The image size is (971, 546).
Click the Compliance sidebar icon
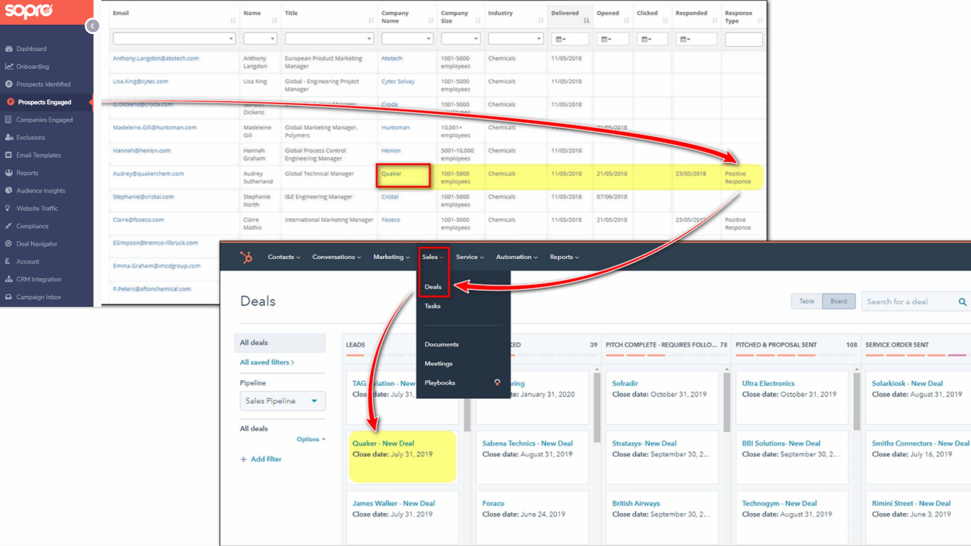tap(8, 226)
